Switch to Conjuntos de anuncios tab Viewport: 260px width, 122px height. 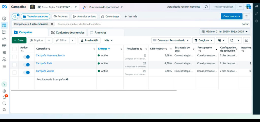coord(68,33)
